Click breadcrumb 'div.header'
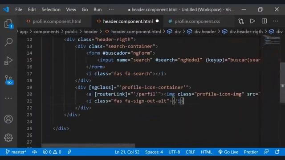This screenshot has height=160, width=285. 205,32
